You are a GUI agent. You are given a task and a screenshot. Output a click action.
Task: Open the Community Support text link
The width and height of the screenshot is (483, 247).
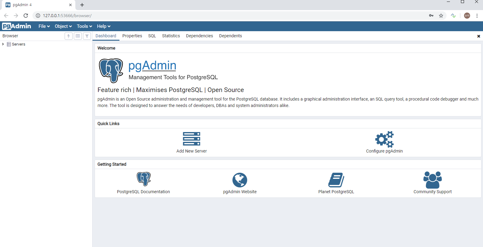point(432,192)
